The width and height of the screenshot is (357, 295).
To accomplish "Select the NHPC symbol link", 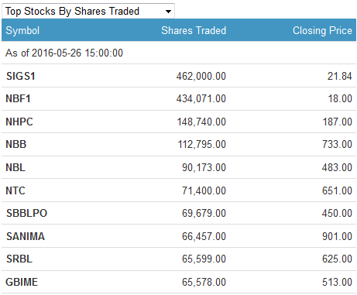I will click(19, 122).
